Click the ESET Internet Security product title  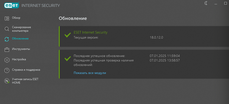tap(90, 32)
